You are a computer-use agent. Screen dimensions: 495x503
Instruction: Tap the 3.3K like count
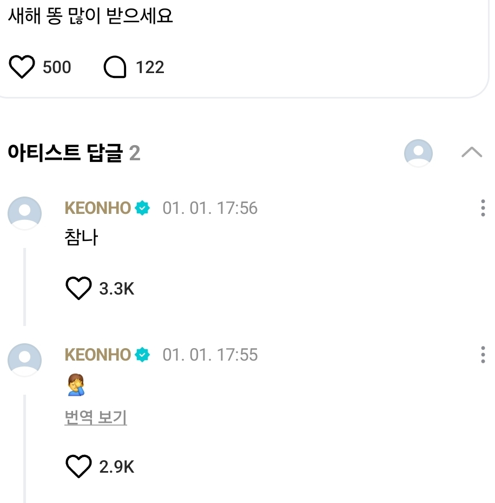(x=116, y=289)
